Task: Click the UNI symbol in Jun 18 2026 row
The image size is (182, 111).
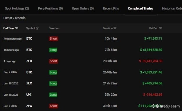Action: click(29, 95)
